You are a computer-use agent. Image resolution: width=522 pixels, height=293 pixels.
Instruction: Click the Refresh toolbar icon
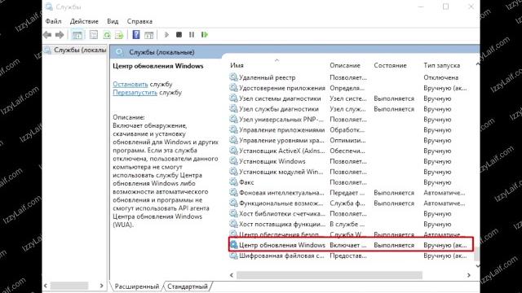(x=107, y=34)
